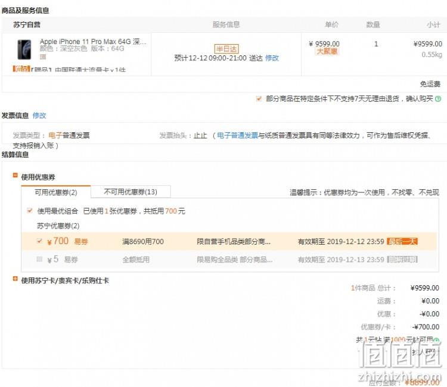Click the small tag under 颜色 line

(x=43, y=57)
